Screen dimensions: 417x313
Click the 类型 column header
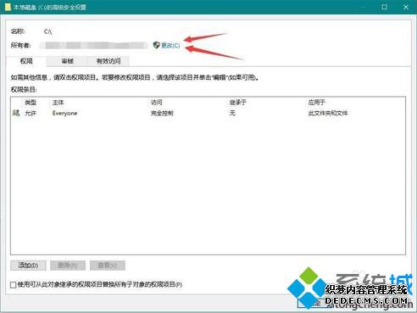click(x=31, y=103)
